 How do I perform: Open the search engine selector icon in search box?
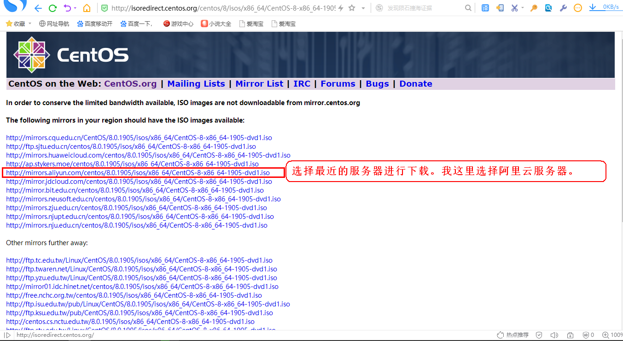[x=379, y=8]
